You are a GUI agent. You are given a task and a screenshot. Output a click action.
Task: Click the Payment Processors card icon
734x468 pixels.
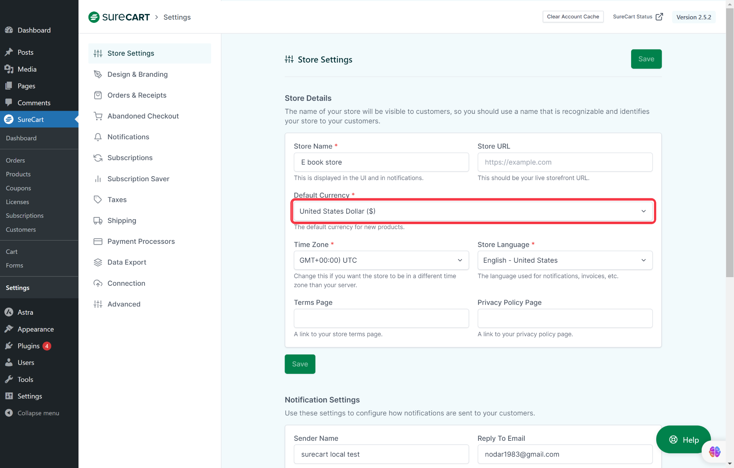point(97,241)
